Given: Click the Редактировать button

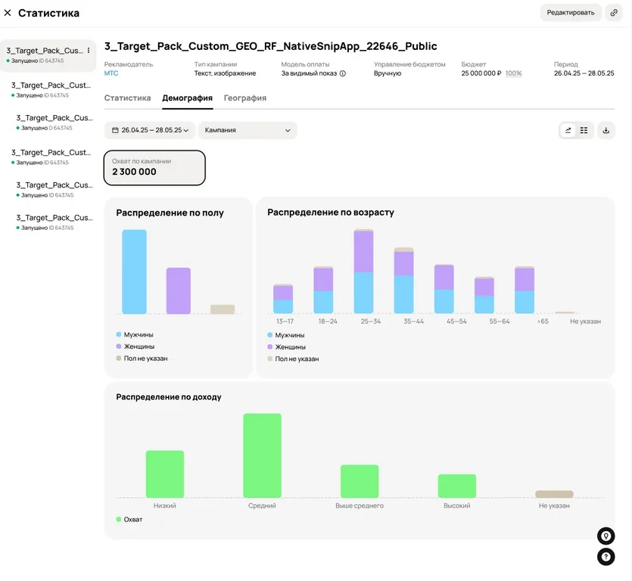Looking at the screenshot, I should 571,13.
